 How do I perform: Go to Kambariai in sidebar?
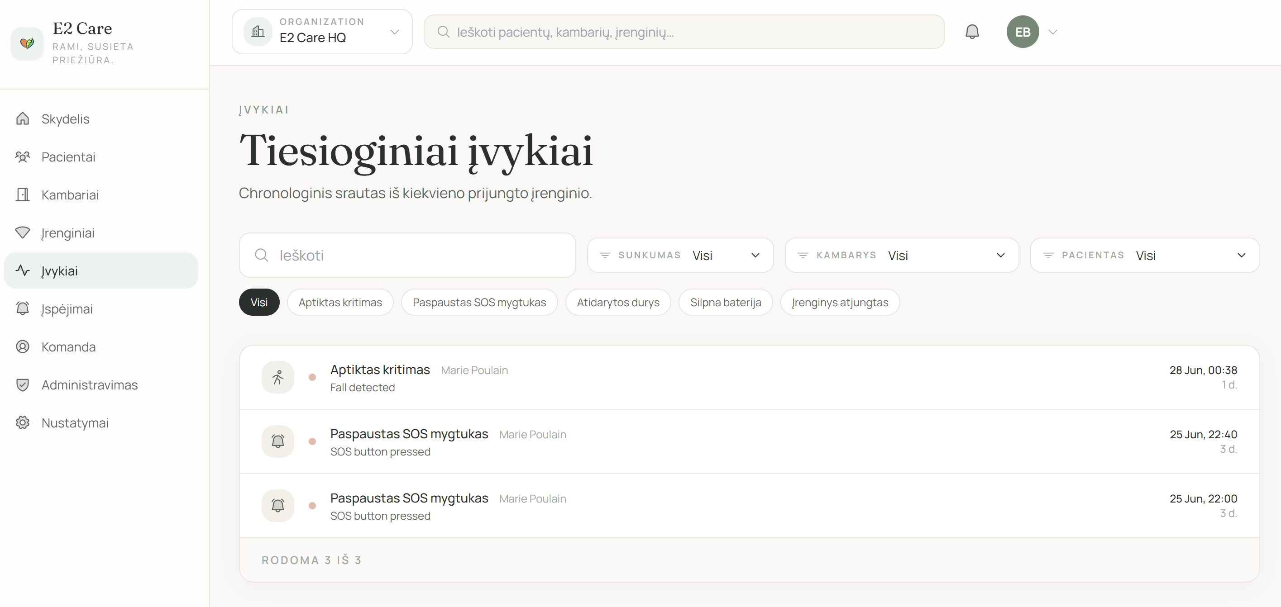(x=100, y=194)
